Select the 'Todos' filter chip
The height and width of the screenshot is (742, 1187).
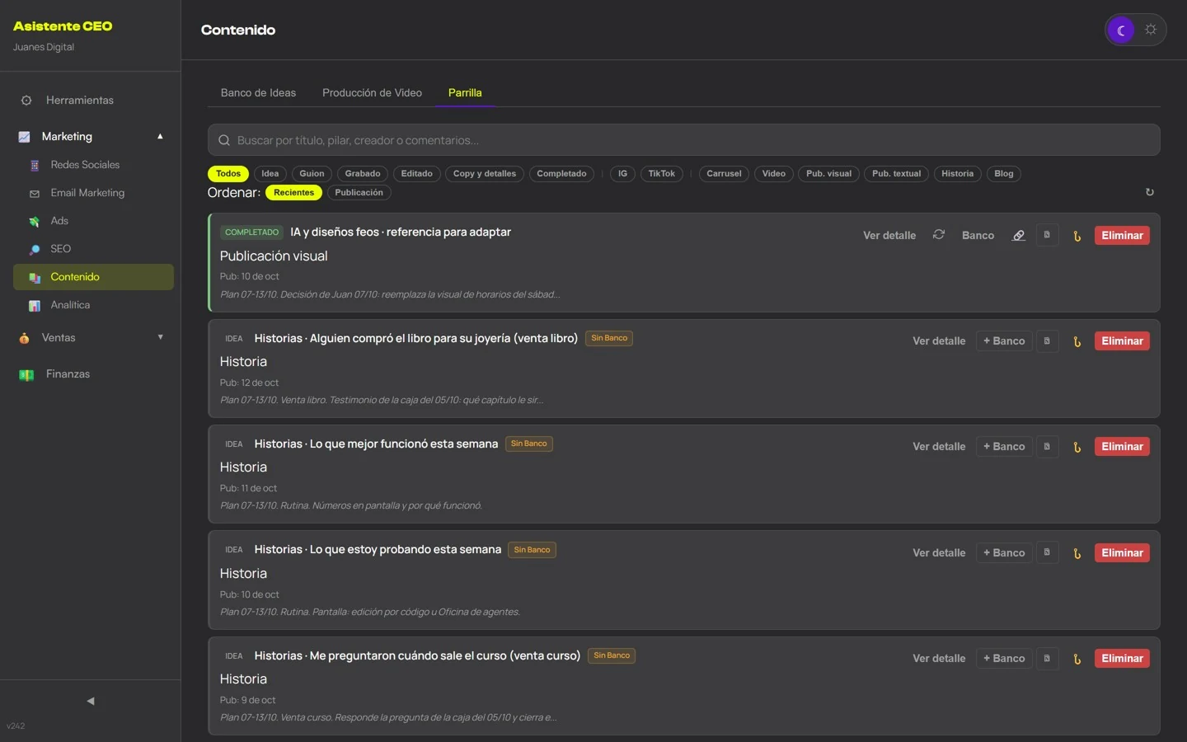(228, 173)
